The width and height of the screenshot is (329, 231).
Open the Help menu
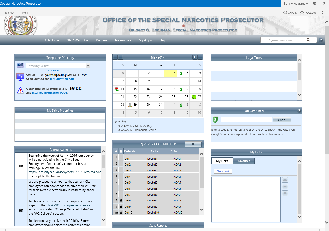point(163,40)
